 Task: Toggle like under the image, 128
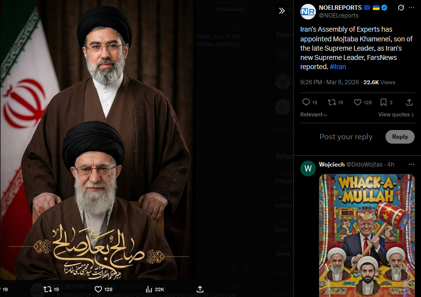click(x=103, y=289)
